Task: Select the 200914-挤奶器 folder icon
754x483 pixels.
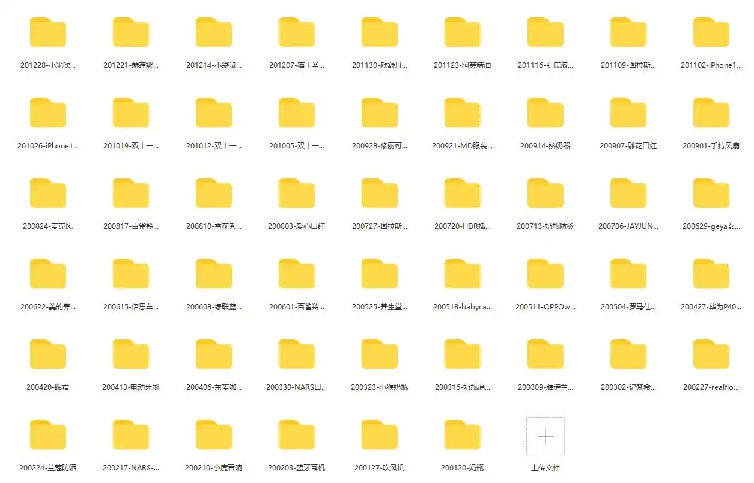Action: tap(545, 113)
